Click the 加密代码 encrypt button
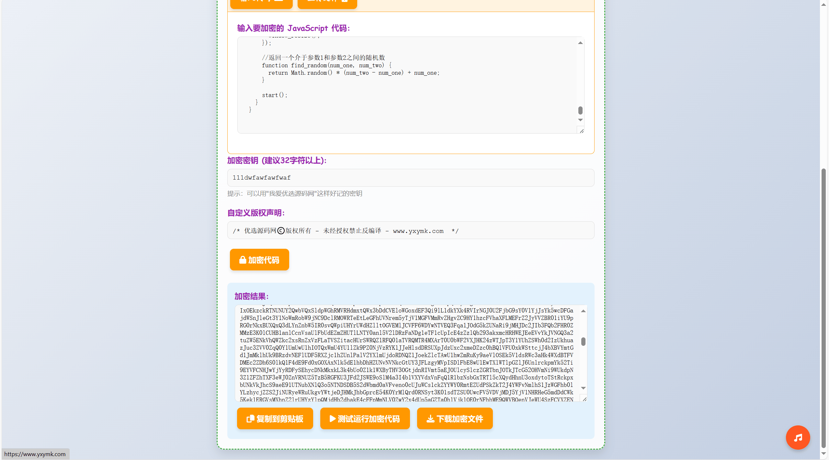Viewport: 829px width, 460px height. 259,259
